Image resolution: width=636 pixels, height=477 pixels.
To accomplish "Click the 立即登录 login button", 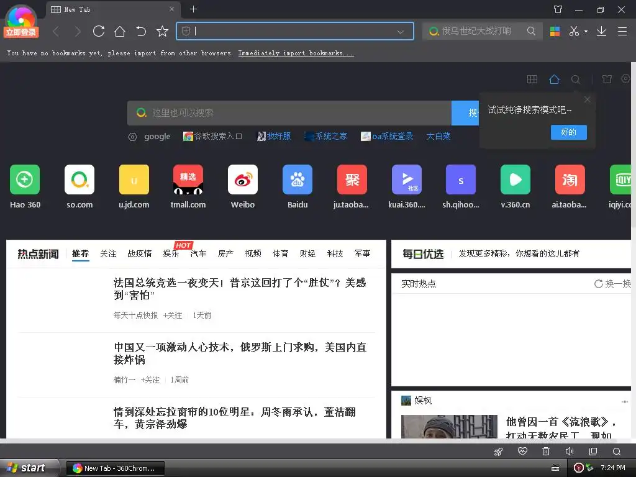I will (21, 32).
